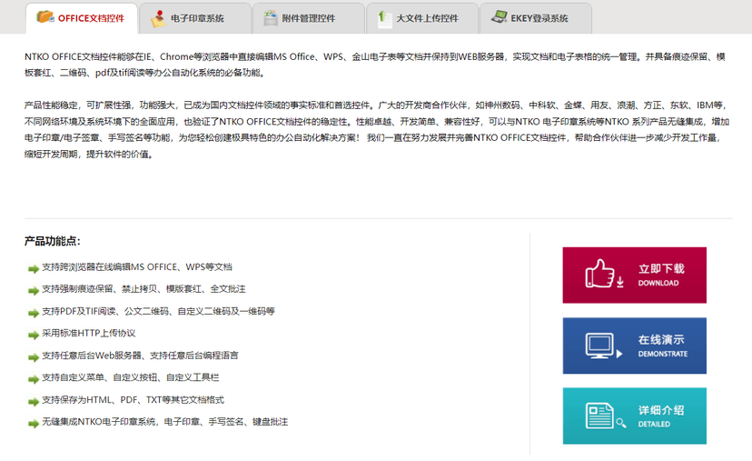Click the magnifier document icon in 详细介绍
This screenshot has height=461, width=752.
click(x=602, y=416)
